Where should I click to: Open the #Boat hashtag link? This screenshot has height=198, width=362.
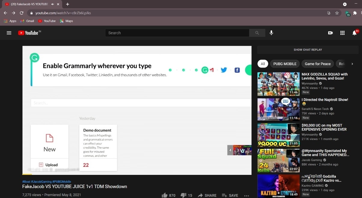coord(26,181)
